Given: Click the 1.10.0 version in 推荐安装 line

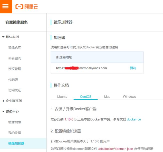Looking at the screenshot, I should [x=69, y=119].
